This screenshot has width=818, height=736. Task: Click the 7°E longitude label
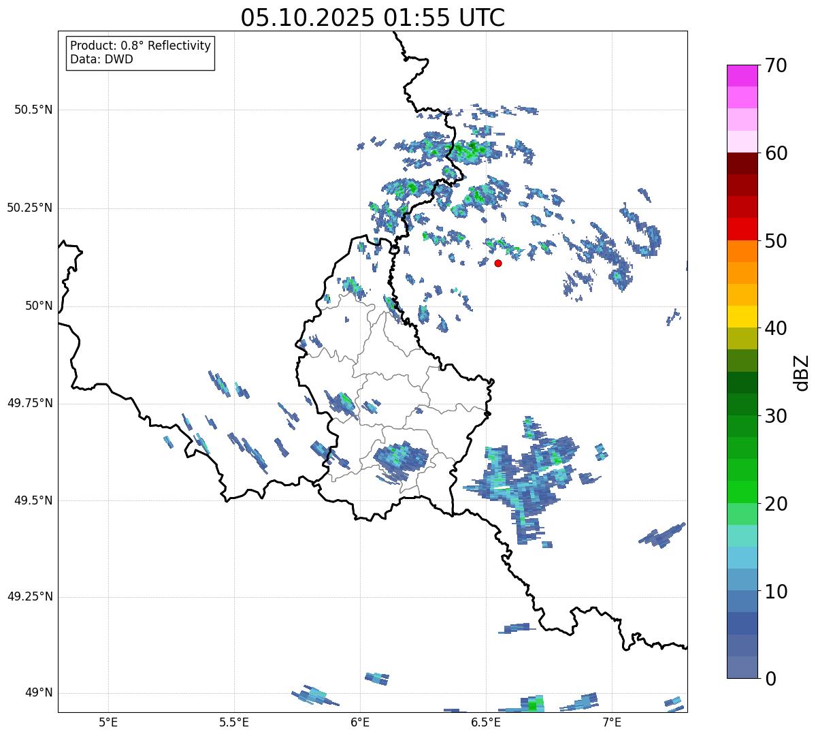coord(612,722)
